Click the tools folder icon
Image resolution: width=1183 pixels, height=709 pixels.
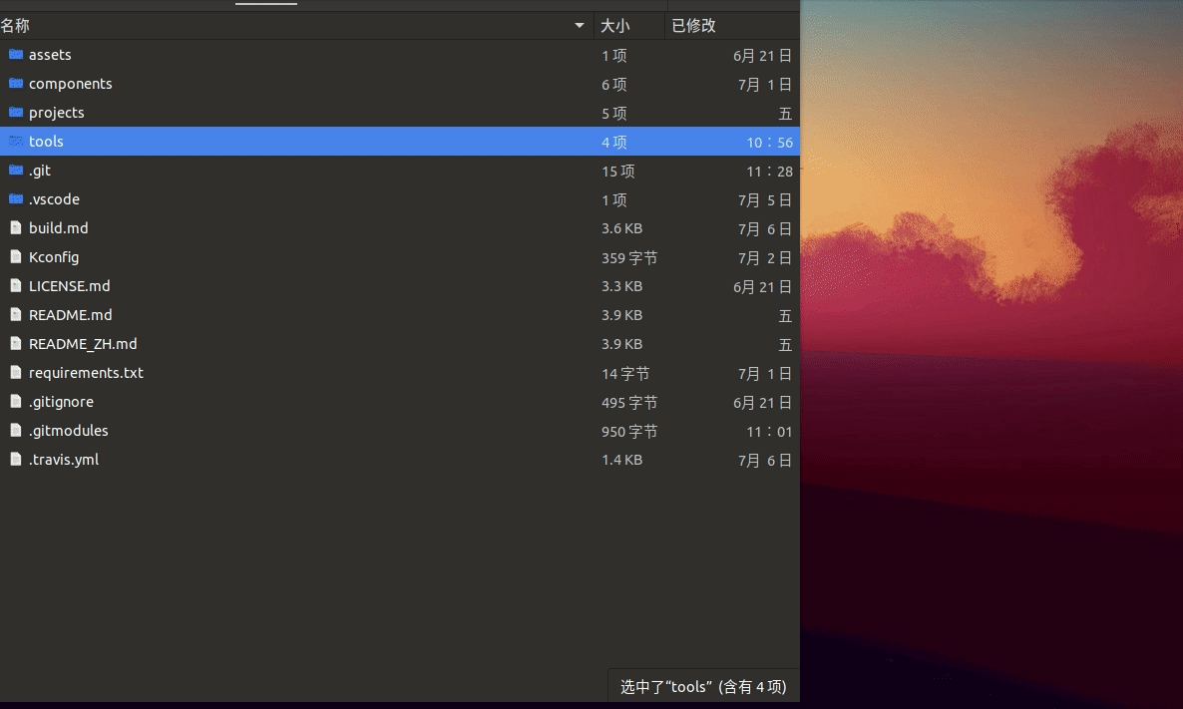tap(16, 141)
